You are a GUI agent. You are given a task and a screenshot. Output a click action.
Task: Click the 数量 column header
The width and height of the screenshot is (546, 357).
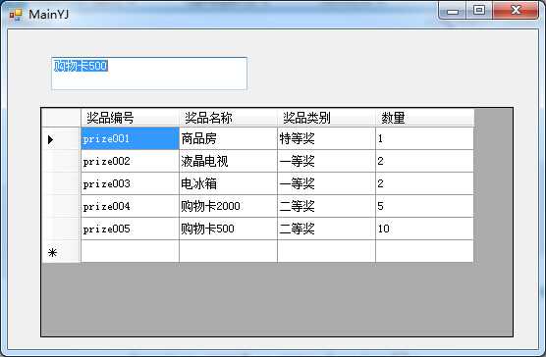click(x=425, y=118)
